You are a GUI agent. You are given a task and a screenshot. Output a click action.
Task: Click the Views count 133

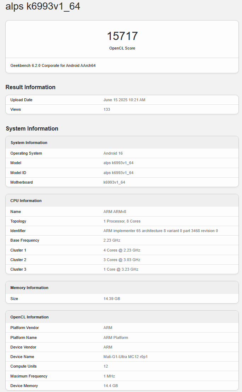(106, 109)
